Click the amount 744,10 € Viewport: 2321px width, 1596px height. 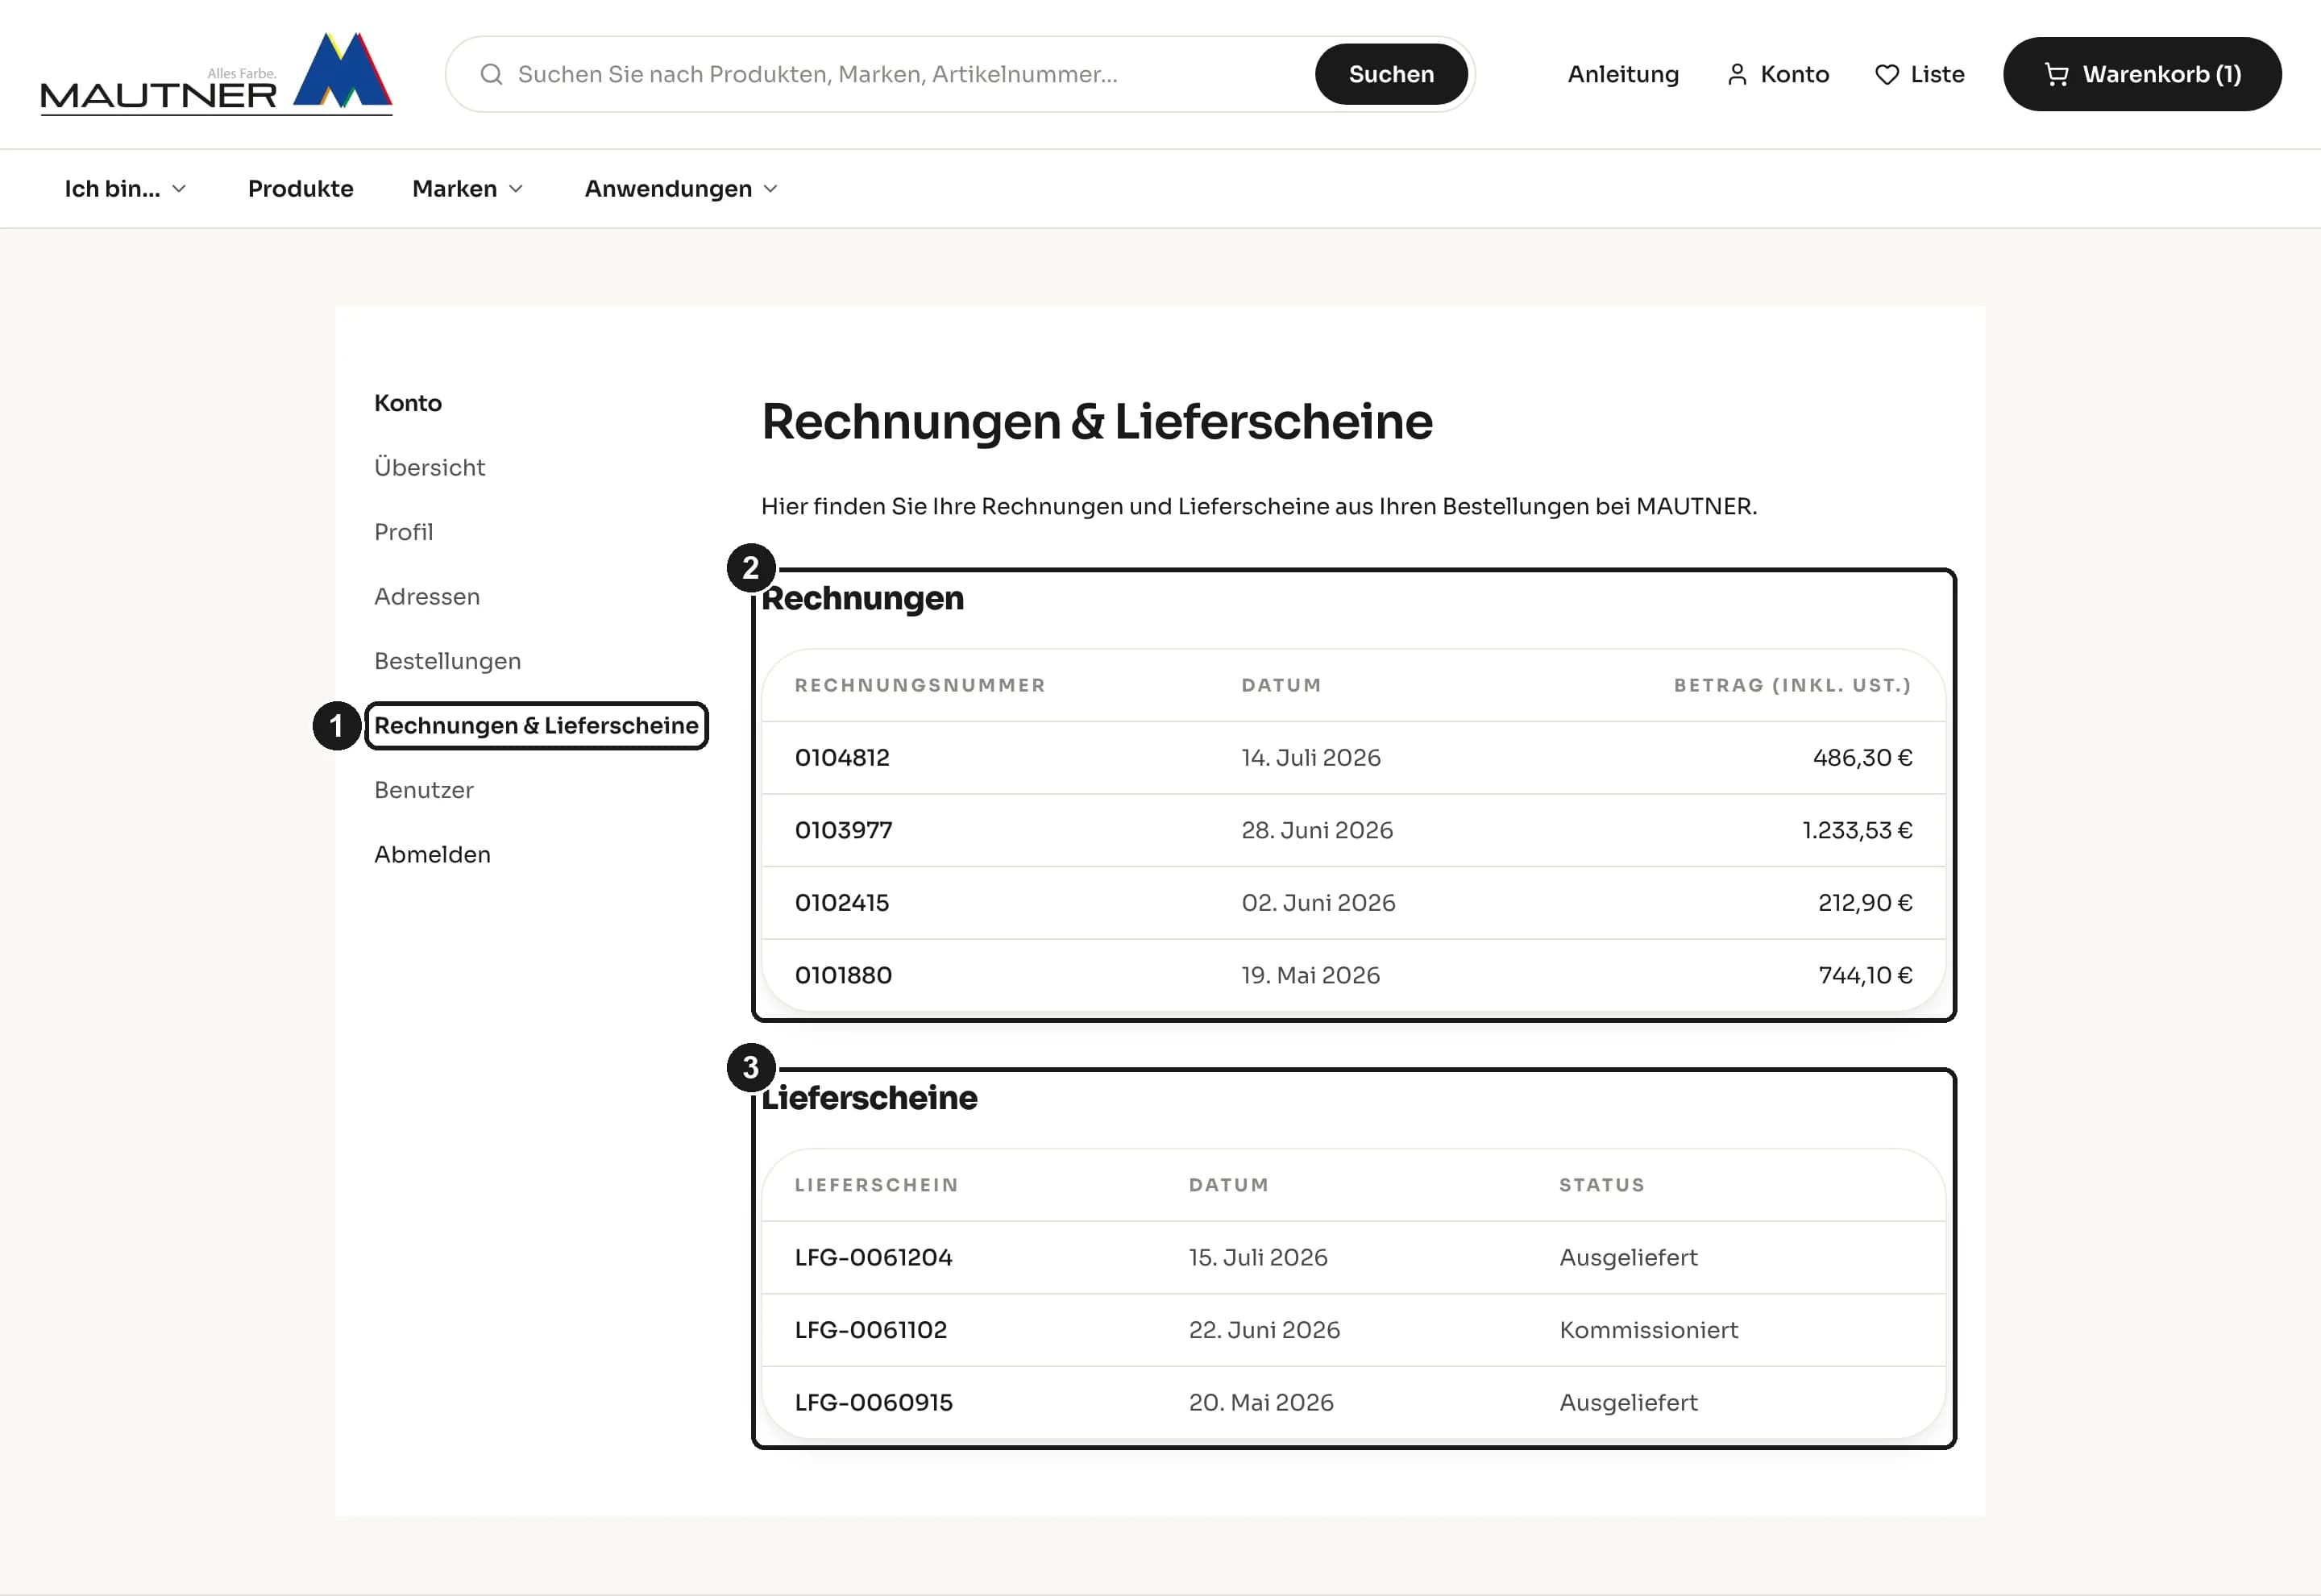[1865, 975]
